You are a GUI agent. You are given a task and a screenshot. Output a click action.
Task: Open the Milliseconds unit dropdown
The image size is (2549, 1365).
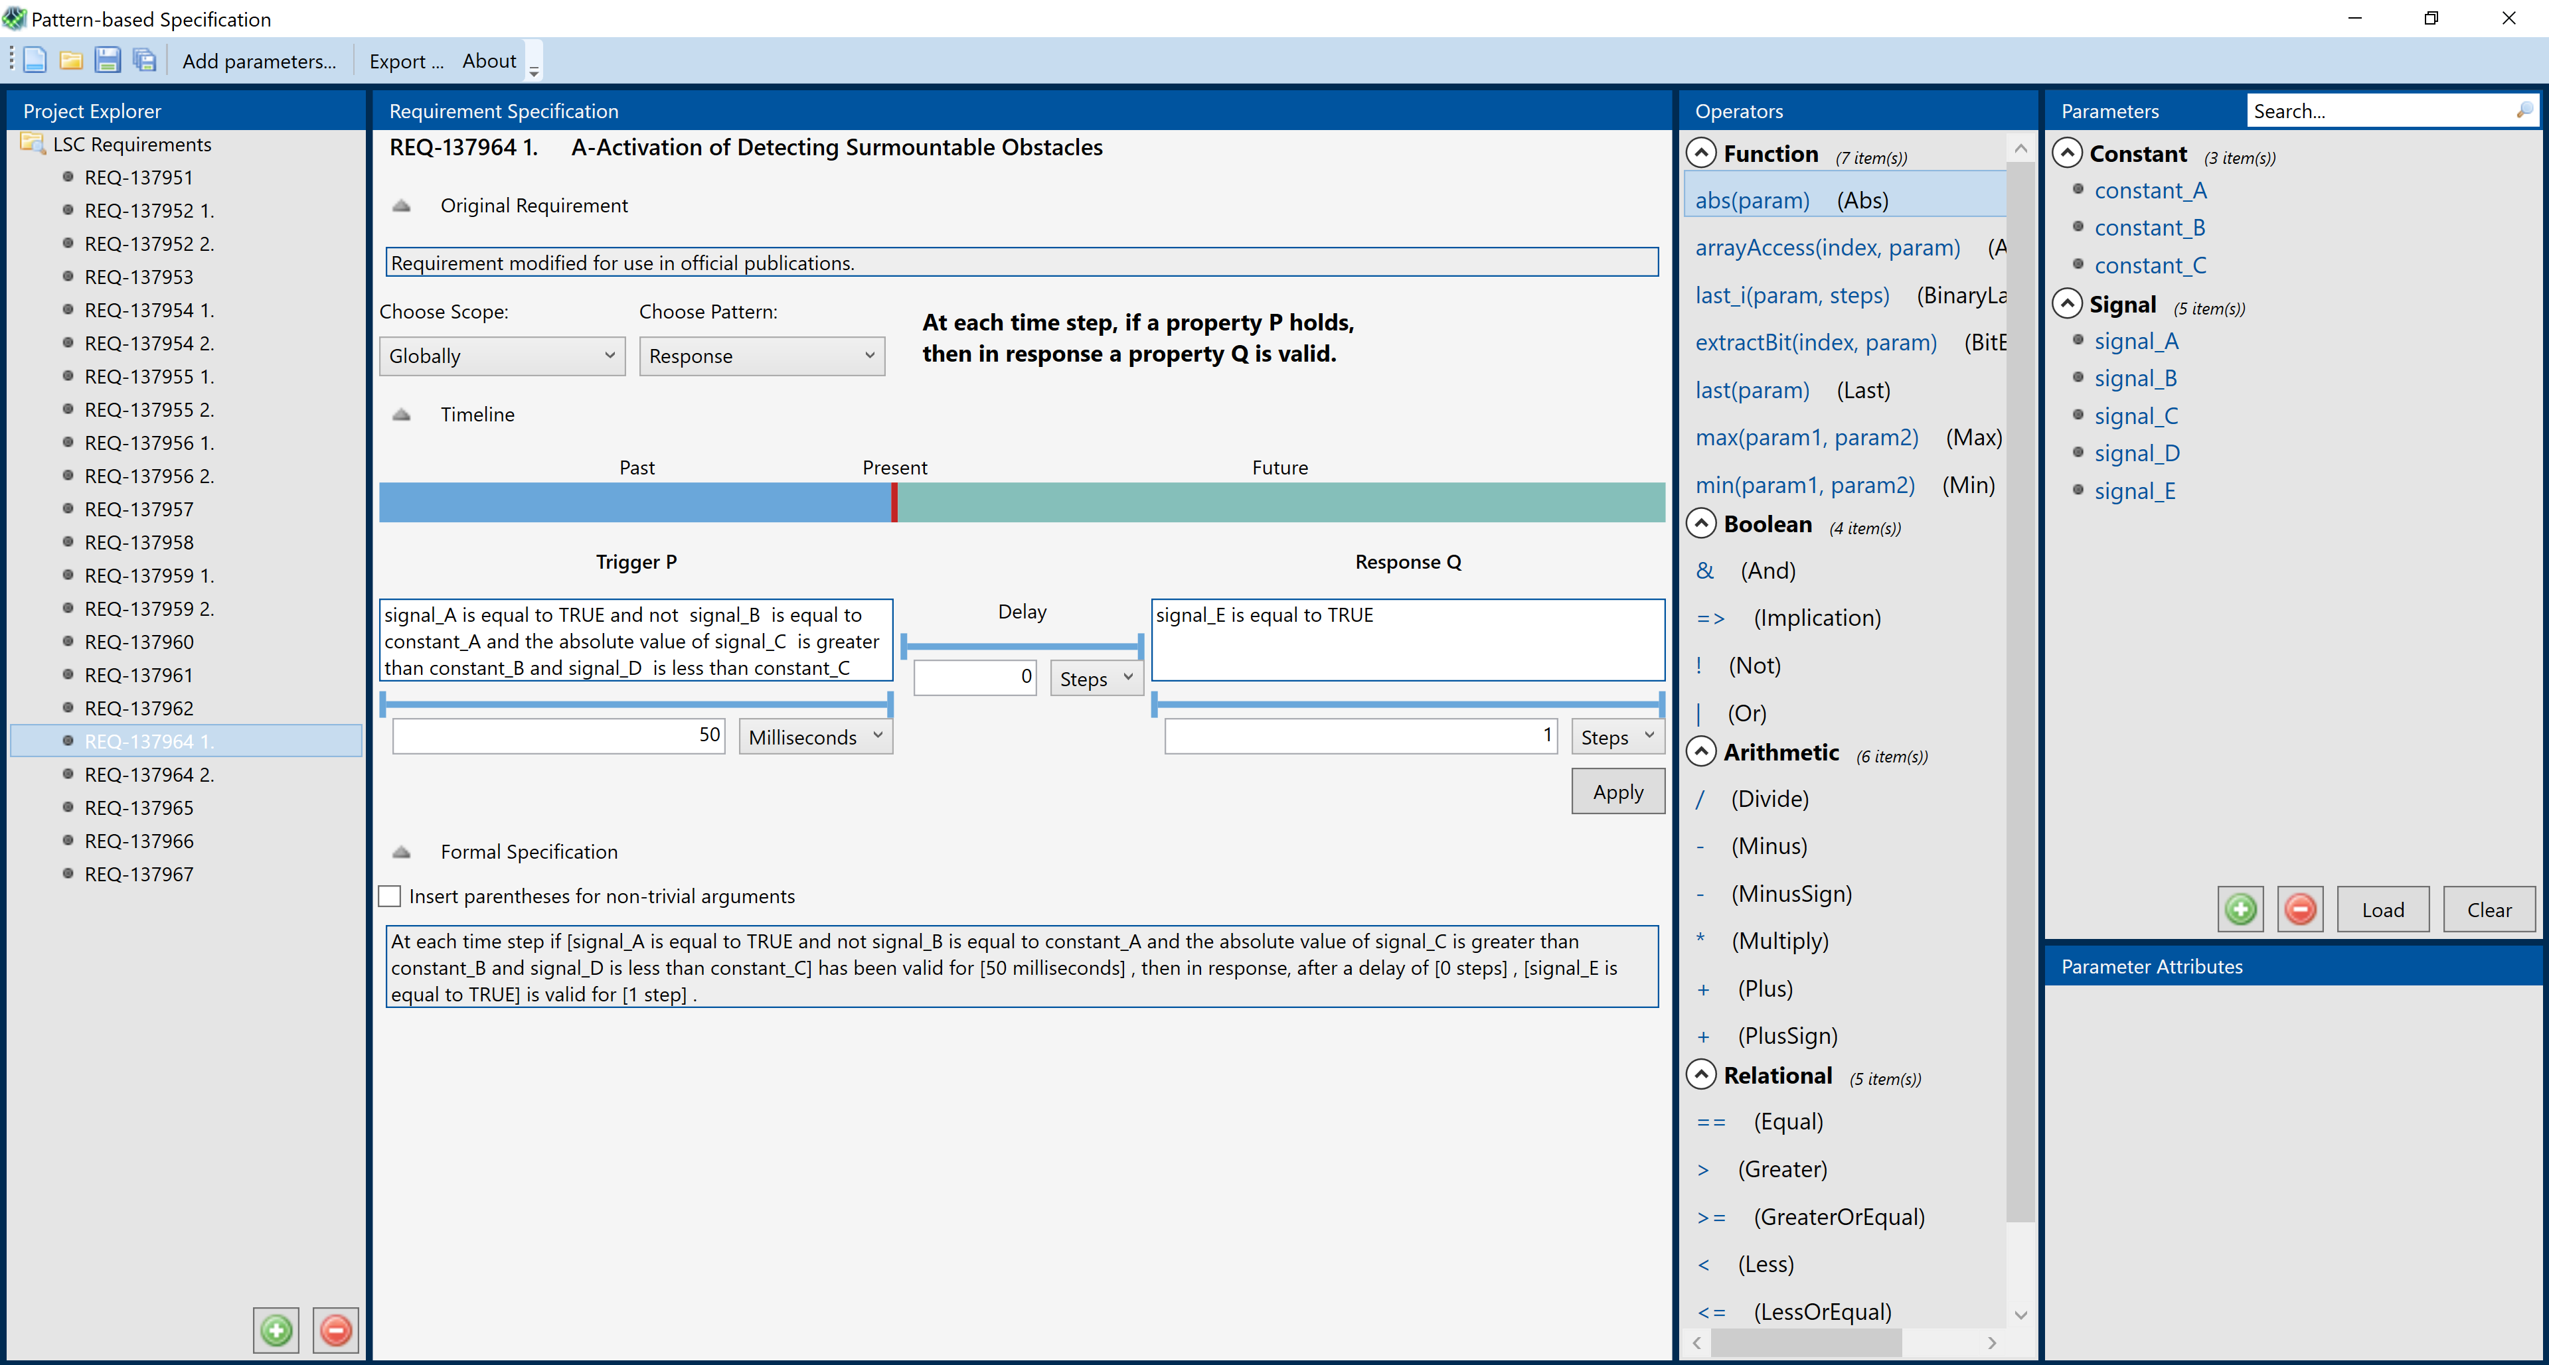(x=815, y=737)
